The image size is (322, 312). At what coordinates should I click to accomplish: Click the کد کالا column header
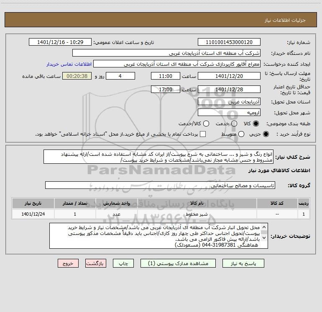click(277, 203)
